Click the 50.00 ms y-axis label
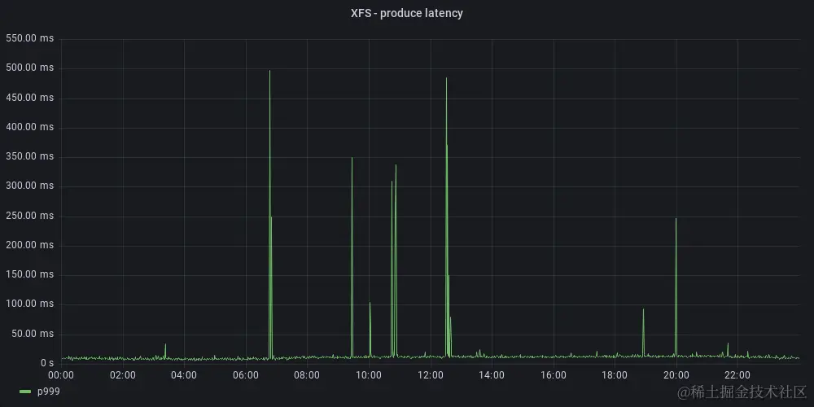The height and width of the screenshot is (407, 814). coord(33,333)
